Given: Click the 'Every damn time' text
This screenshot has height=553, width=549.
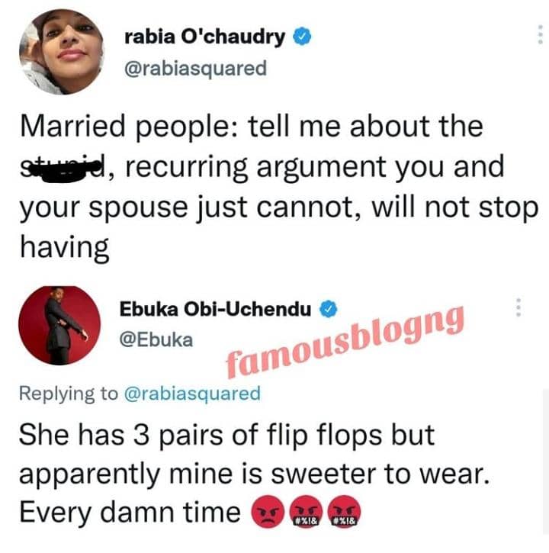Looking at the screenshot, I should (x=130, y=512).
